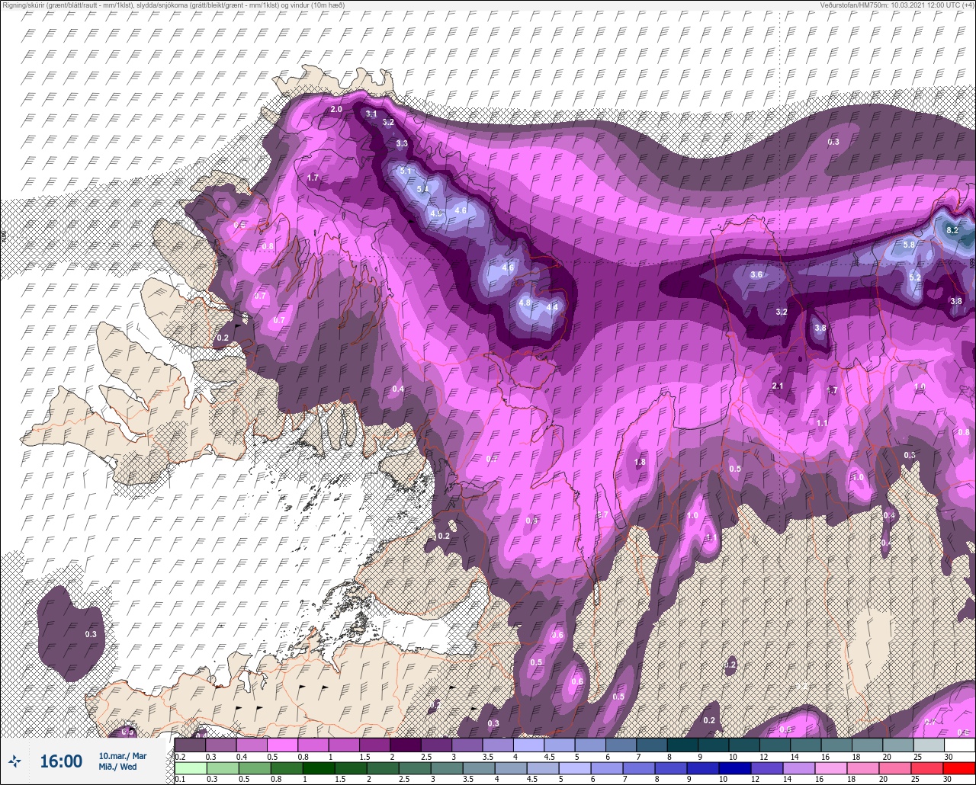This screenshot has width=976, height=785.
Task: Click the '10.mar./ Mar' date label
Action: [123, 755]
